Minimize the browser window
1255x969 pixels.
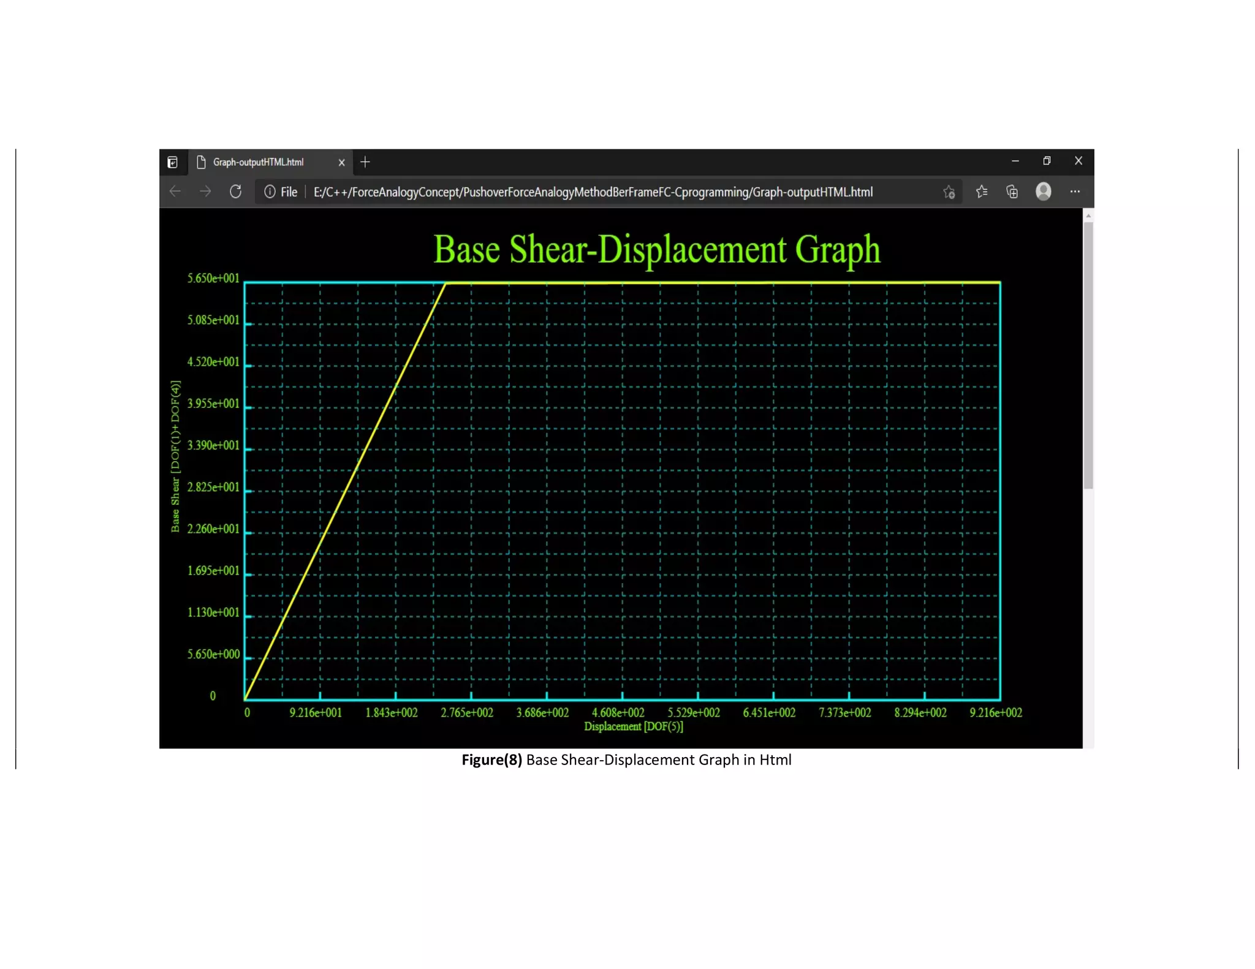point(1015,160)
